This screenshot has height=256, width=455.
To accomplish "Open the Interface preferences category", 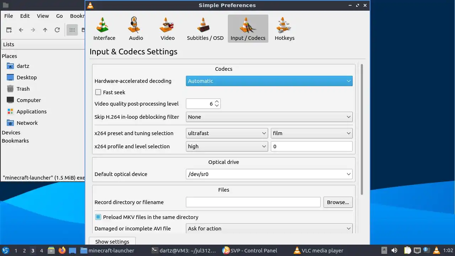I will (104, 29).
